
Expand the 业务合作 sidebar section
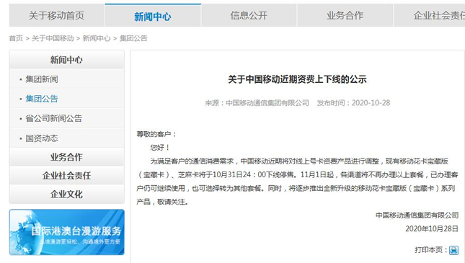pyautogui.click(x=67, y=157)
